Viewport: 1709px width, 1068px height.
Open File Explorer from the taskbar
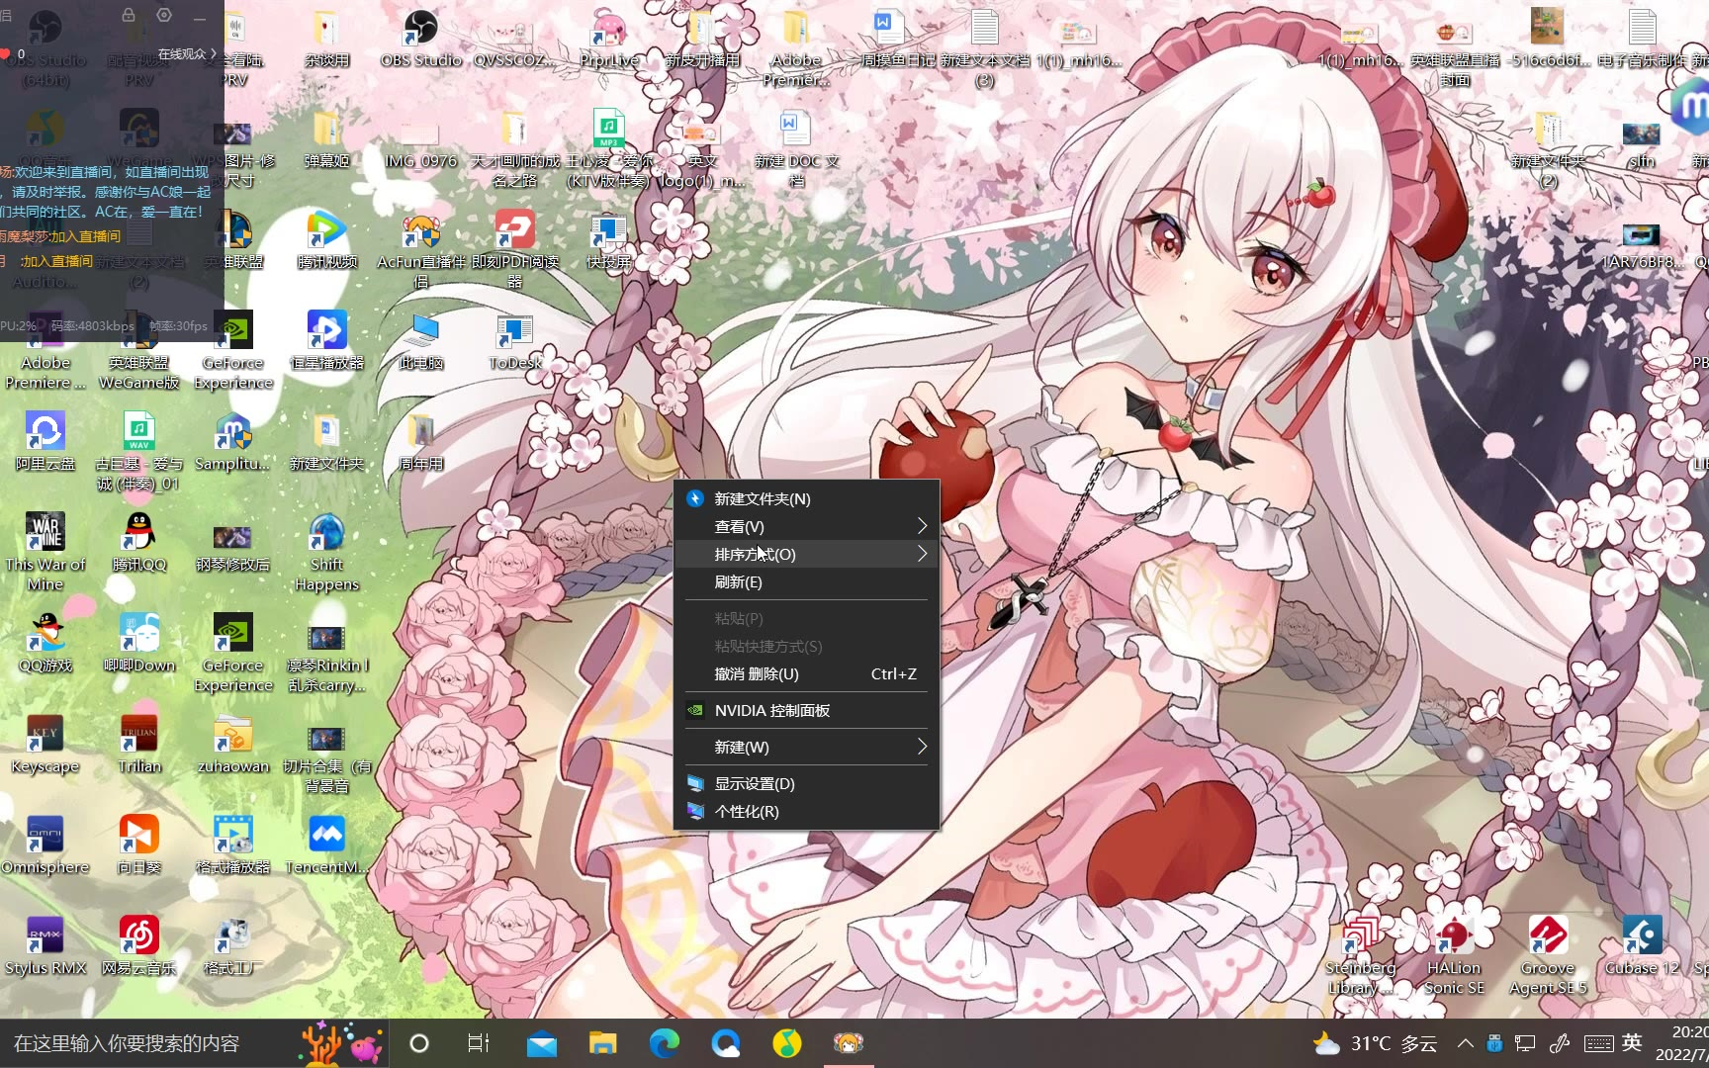pos(602,1043)
